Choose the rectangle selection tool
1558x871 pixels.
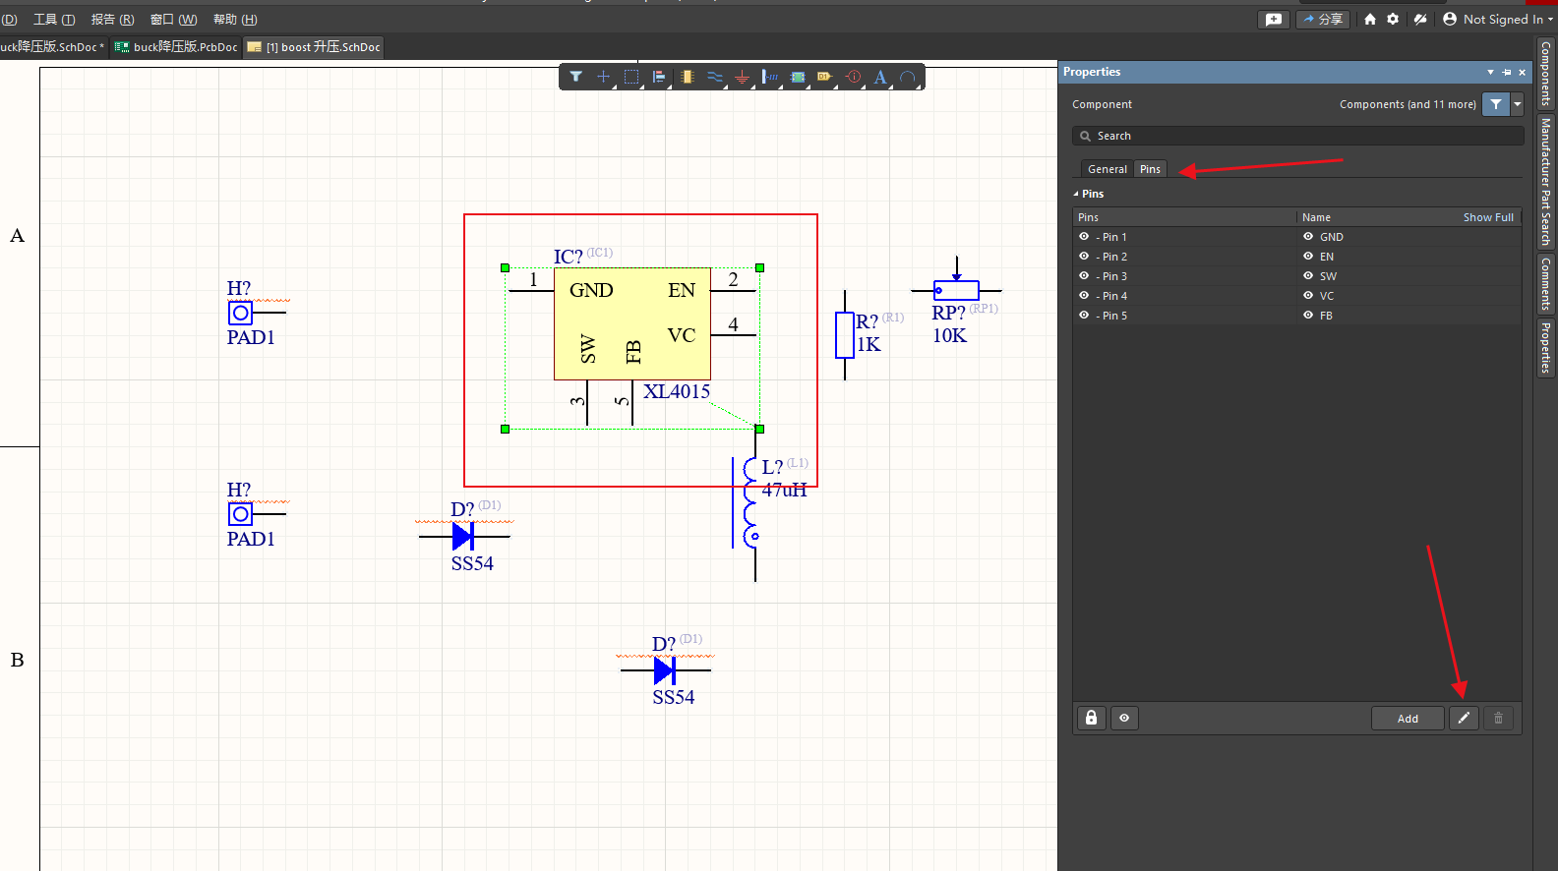pos(631,77)
